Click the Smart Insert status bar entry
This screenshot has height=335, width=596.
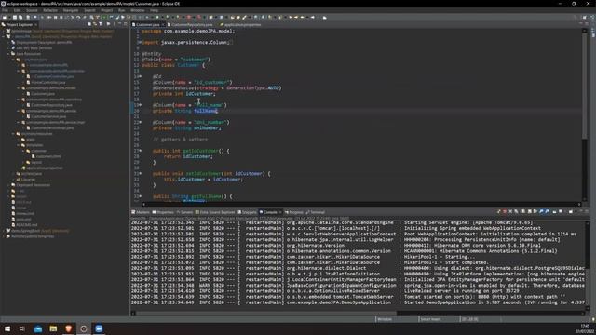click(430, 319)
